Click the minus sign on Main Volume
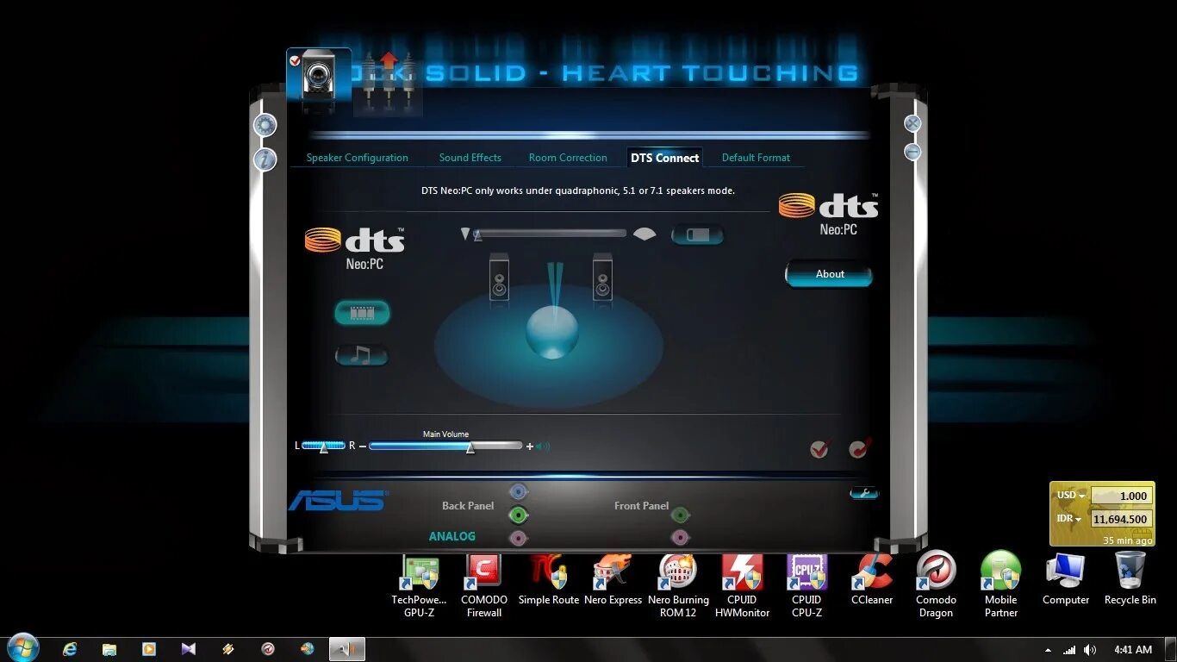Viewport: 1177px width, 662px height. (x=362, y=446)
